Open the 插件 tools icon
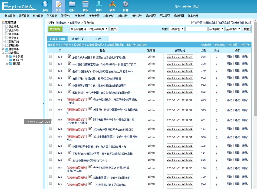Image resolution: width=257 pixels, height=189 pixels. click(x=112, y=4)
